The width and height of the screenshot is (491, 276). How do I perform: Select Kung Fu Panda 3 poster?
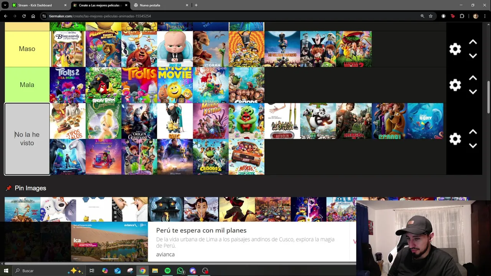[318, 121]
